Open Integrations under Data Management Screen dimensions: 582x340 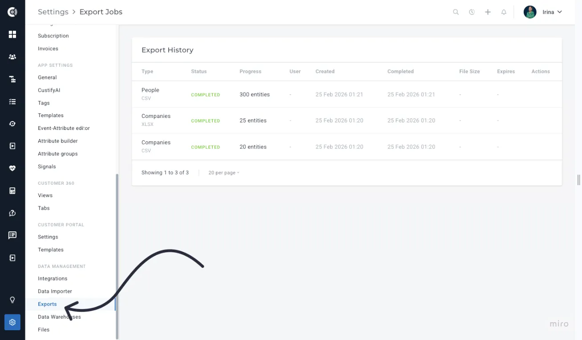(53, 279)
